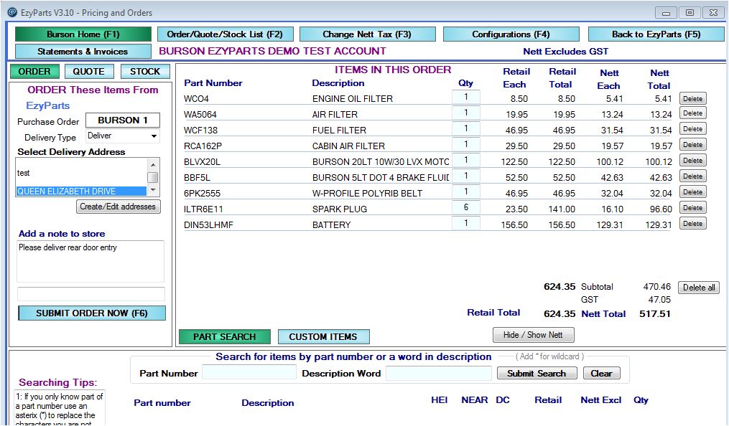Close the EzyParts window
Image resolution: width=729 pixels, height=426 pixels.
[x=713, y=12]
